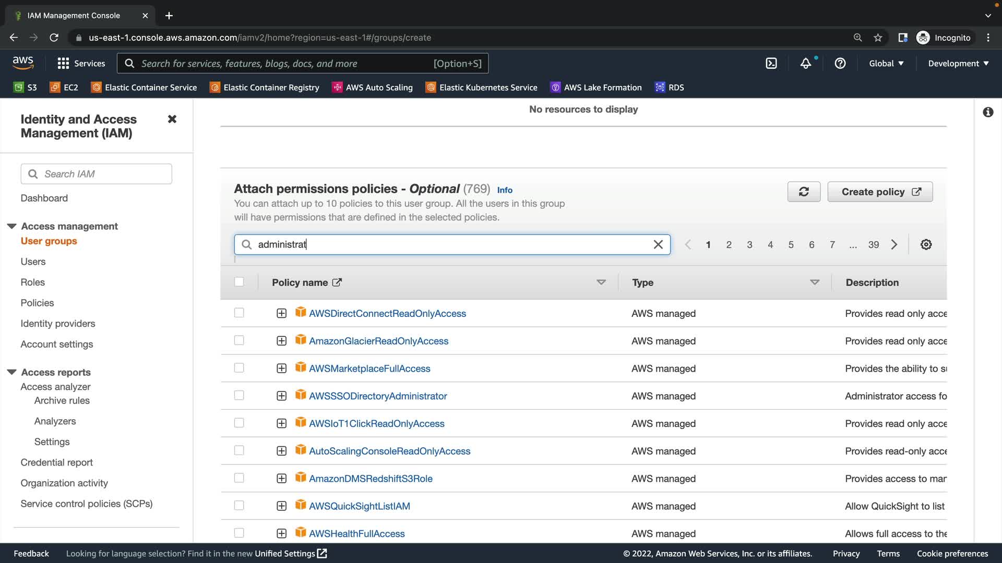Image resolution: width=1002 pixels, height=563 pixels.
Task: Refresh the permissions policies list
Action: point(804,192)
